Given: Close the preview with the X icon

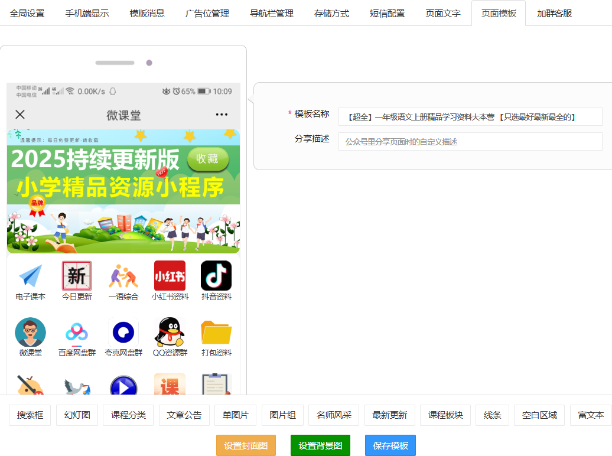Looking at the screenshot, I should (20, 115).
